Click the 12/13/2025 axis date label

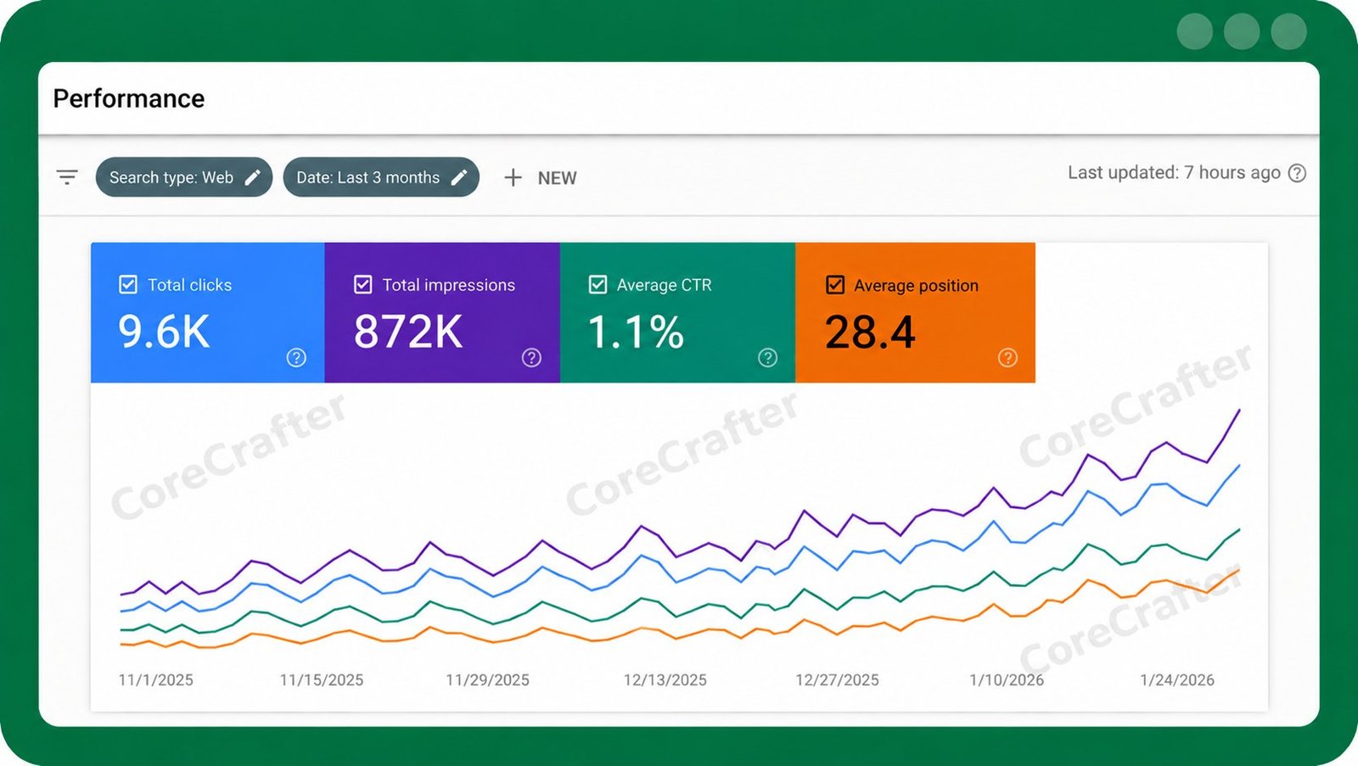(665, 680)
